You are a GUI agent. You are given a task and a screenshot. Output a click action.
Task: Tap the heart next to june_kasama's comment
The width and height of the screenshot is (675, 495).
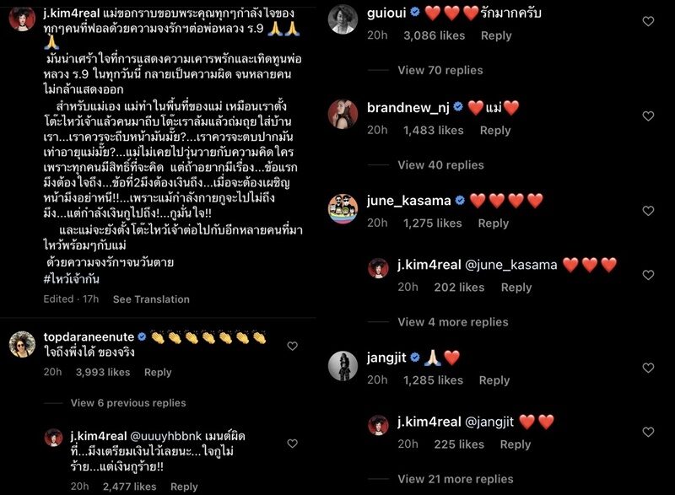[648, 210]
